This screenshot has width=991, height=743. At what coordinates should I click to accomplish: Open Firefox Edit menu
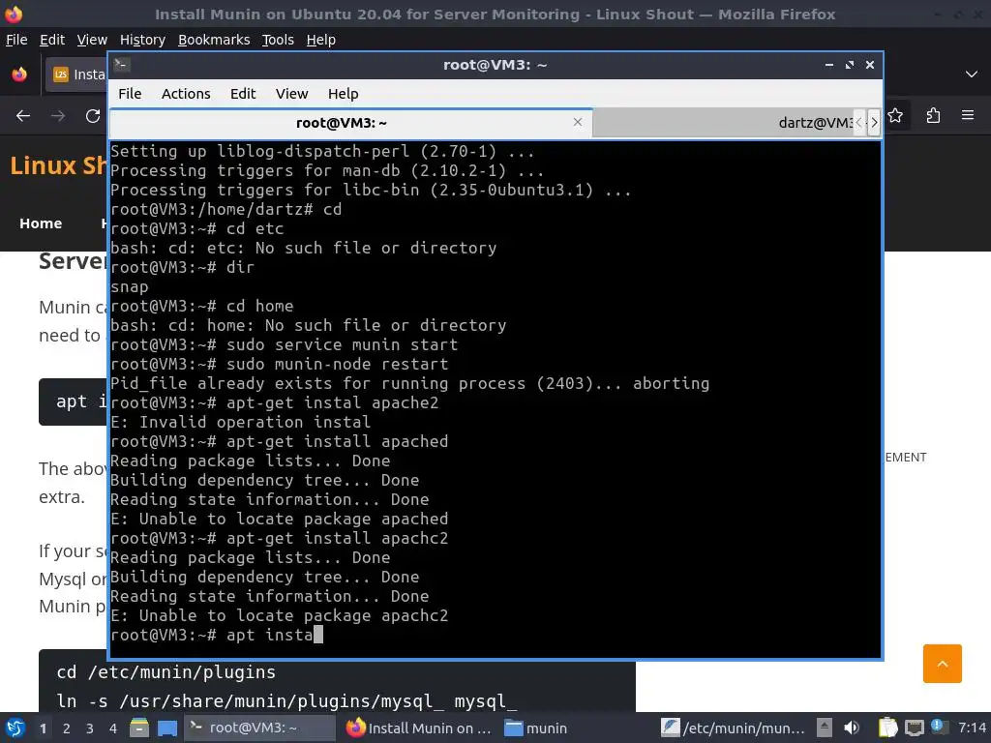[52, 40]
